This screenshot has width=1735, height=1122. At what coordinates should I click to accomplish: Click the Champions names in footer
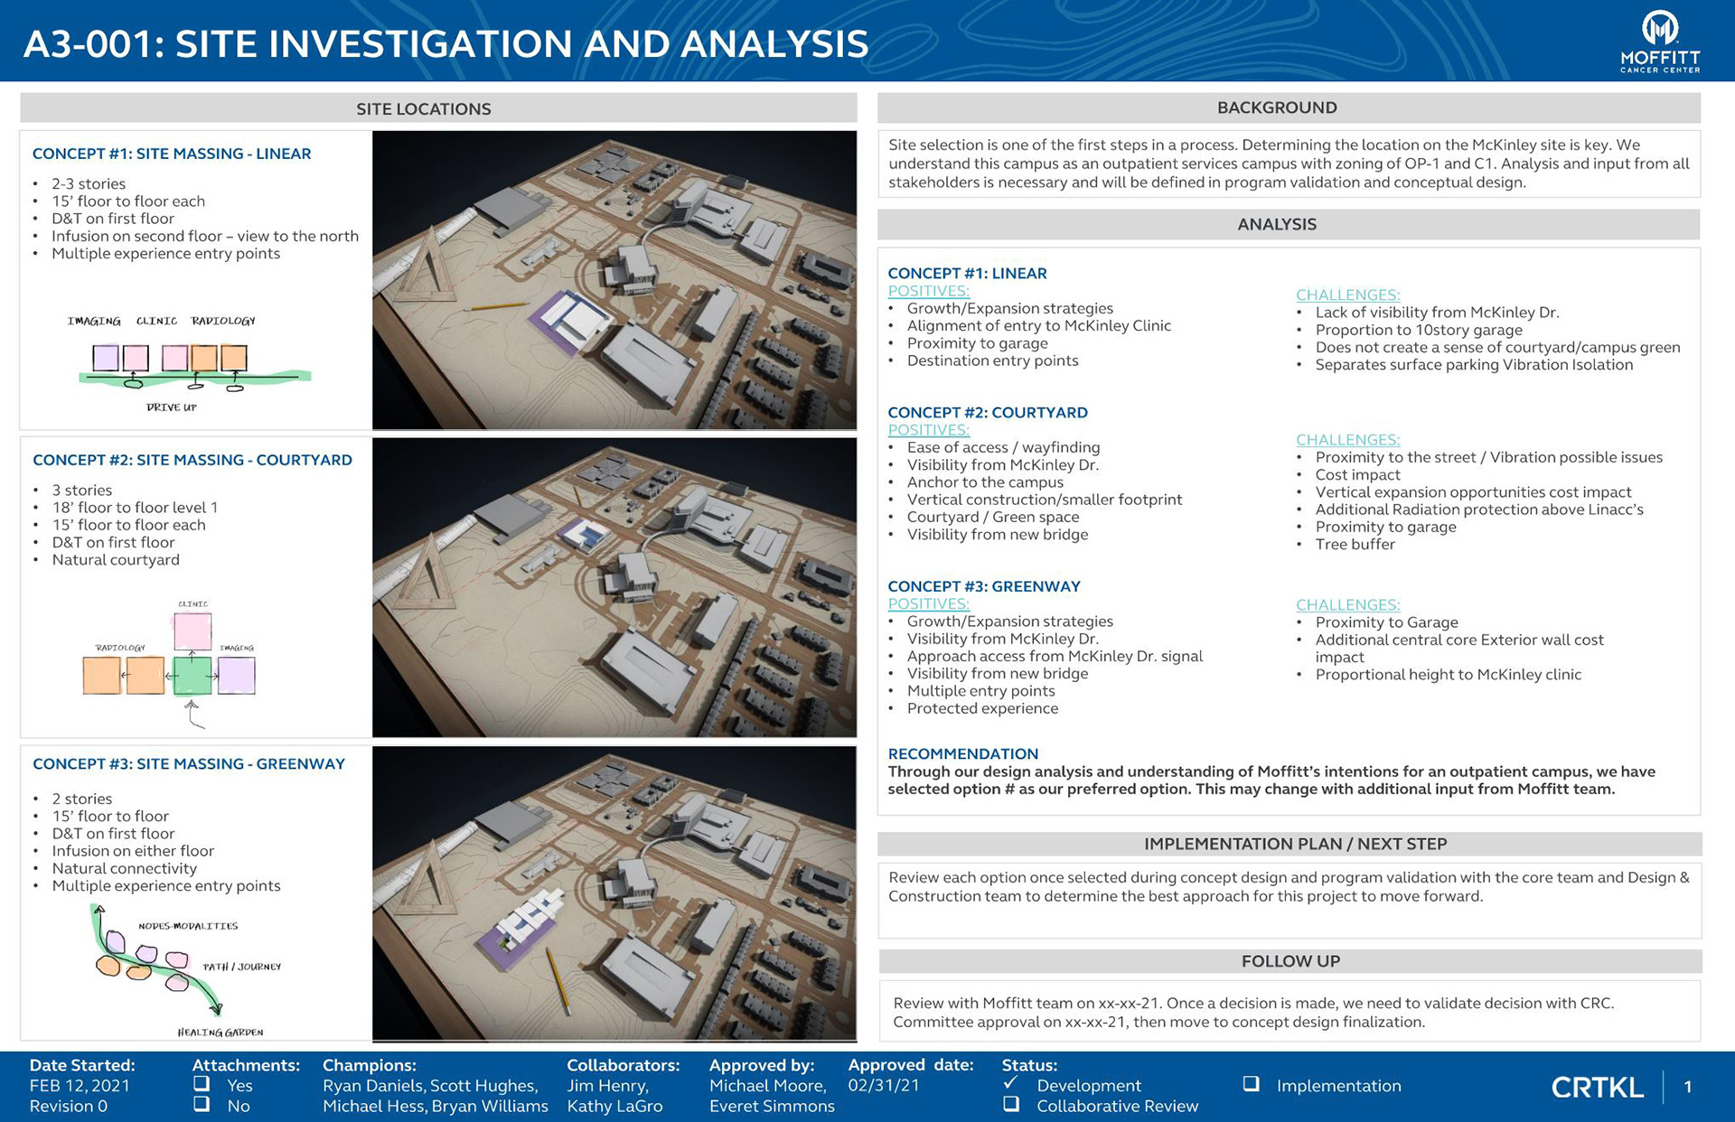[x=436, y=1096]
